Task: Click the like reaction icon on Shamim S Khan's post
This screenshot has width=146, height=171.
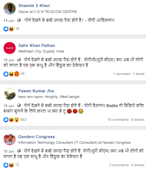Action: coord(6,29)
